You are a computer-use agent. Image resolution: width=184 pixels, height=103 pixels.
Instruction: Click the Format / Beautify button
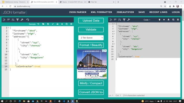pyautogui.click(x=91, y=45)
